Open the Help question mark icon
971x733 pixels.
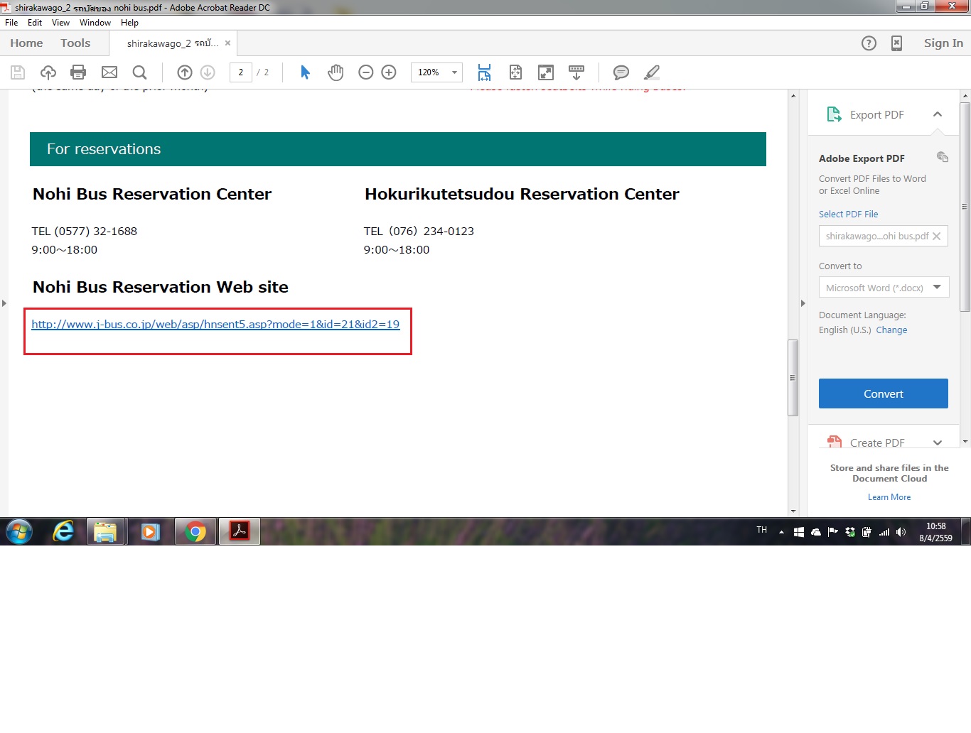pyautogui.click(x=869, y=43)
